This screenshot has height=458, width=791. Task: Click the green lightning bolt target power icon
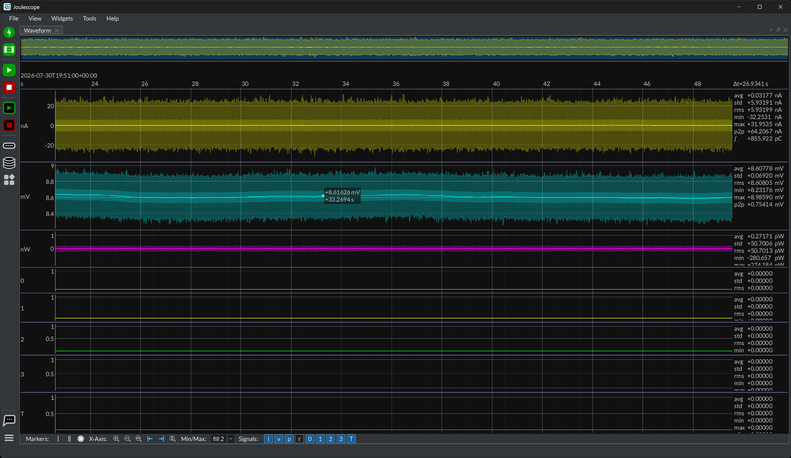9,32
